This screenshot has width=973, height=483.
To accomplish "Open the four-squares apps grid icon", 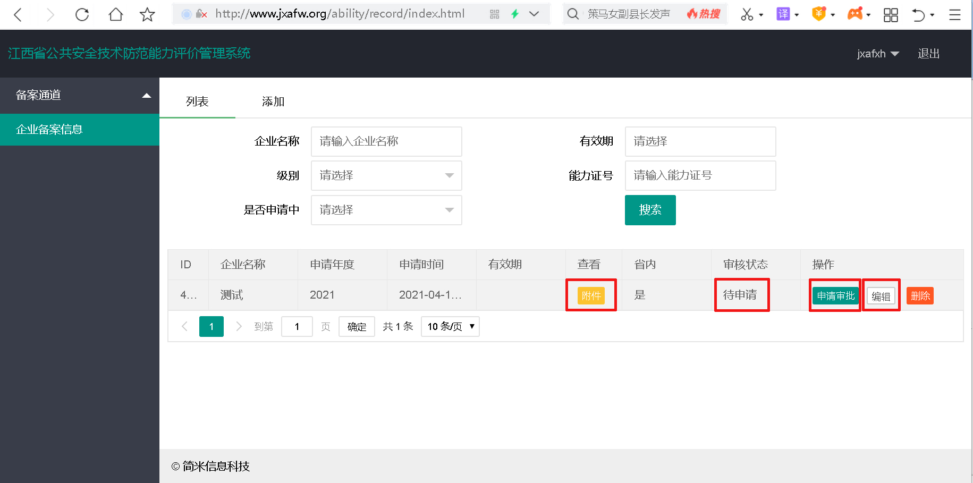I will (x=891, y=15).
